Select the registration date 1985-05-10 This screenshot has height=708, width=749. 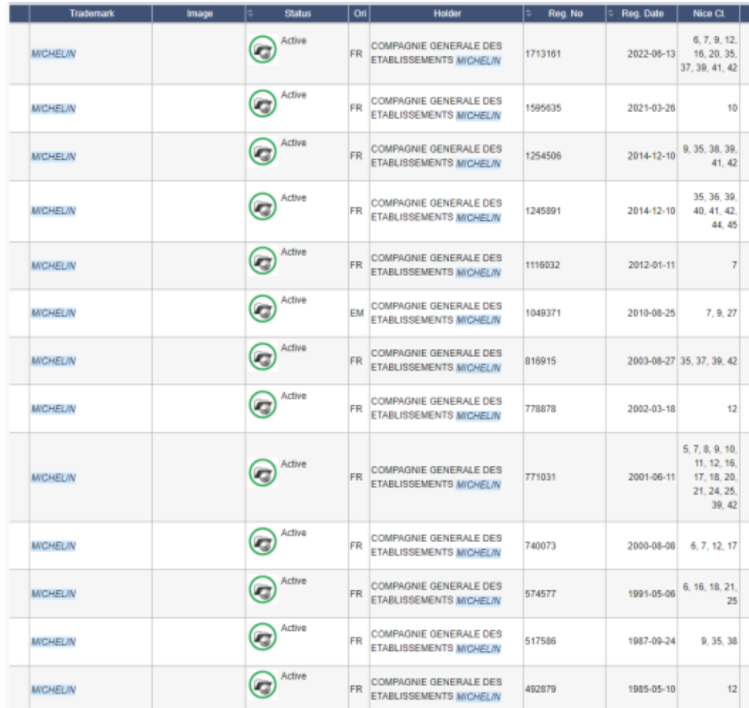pyautogui.click(x=651, y=689)
